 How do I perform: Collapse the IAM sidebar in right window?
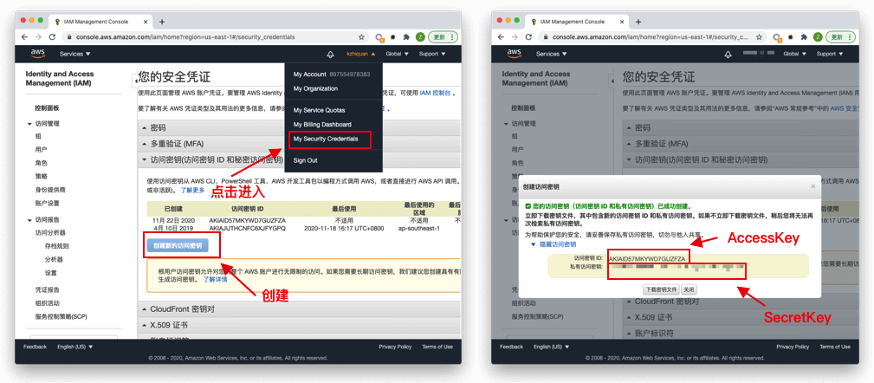coord(611,81)
